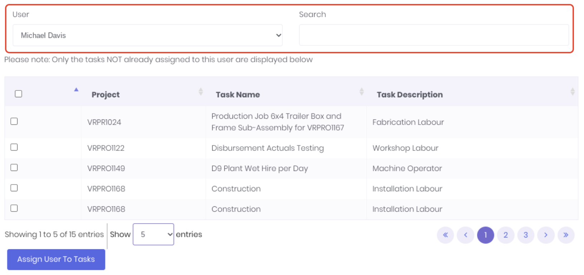Image resolution: width=584 pixels, height=275 pixels.
Task: Go to first page of results
Action: [446, 235]
